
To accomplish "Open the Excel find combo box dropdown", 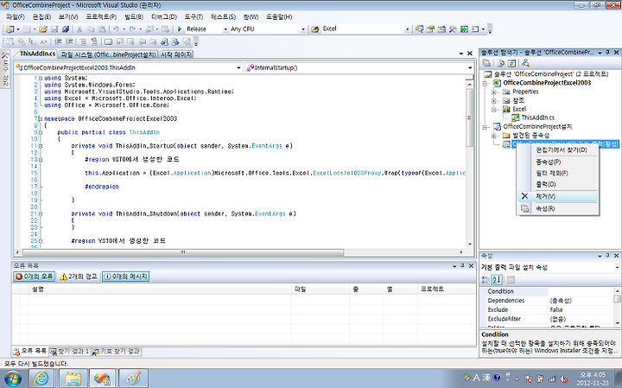I will point(407,29).
